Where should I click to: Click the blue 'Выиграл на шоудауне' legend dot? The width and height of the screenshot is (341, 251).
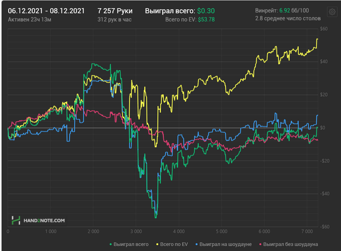click(197, 245)
